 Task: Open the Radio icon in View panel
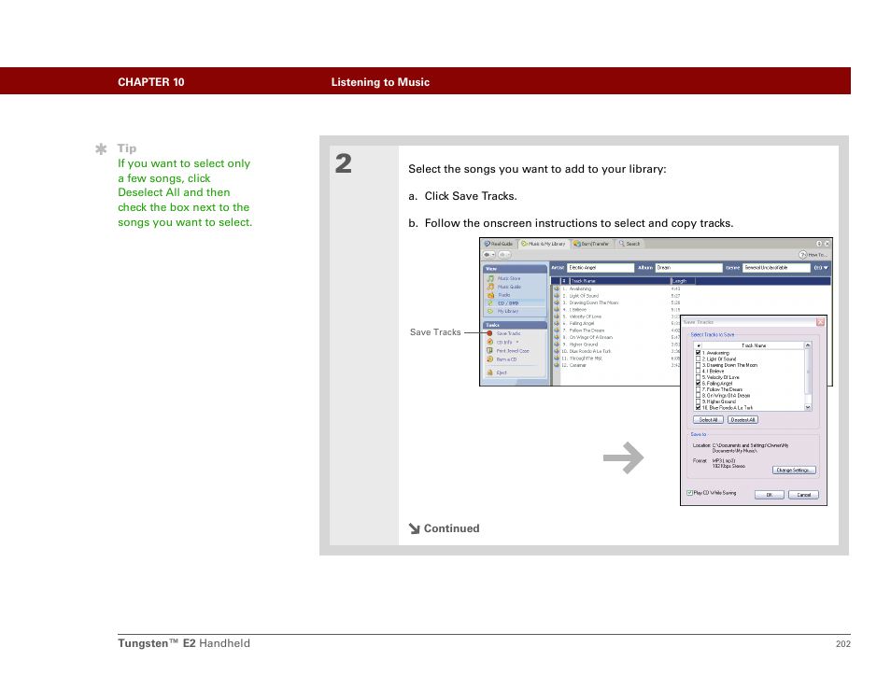click(x=490, y=295)
